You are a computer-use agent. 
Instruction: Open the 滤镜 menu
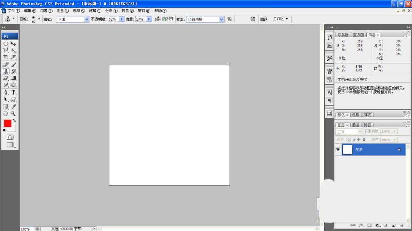coord(95,11)
